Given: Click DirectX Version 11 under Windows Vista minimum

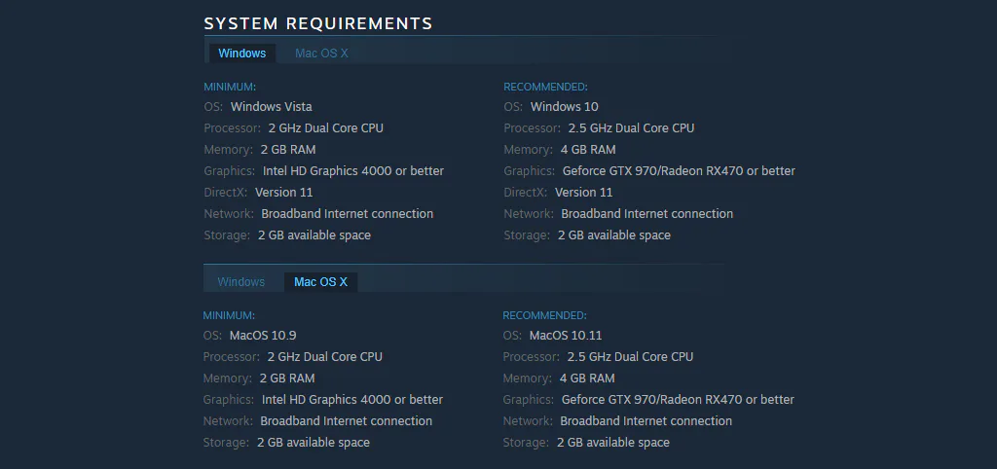Looking at the screenshot, I should [x=283, y=192].
